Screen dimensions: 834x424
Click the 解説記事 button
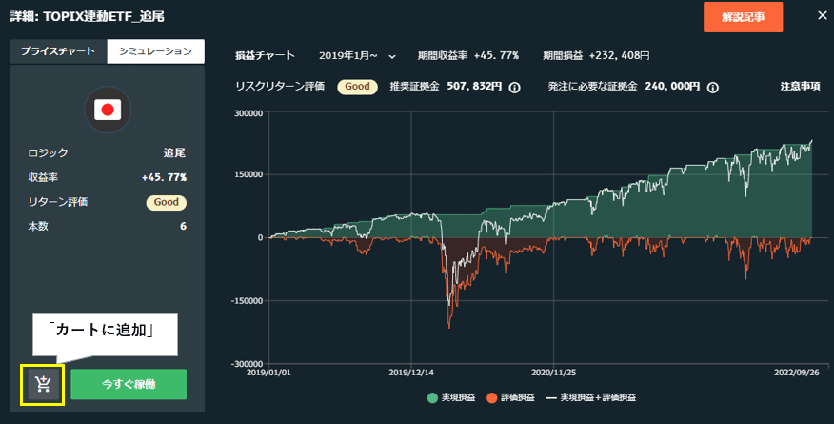tap(743, 17)
